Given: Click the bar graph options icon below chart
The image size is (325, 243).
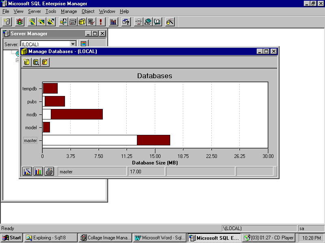Looking at the screenshot, I should 38,171.
